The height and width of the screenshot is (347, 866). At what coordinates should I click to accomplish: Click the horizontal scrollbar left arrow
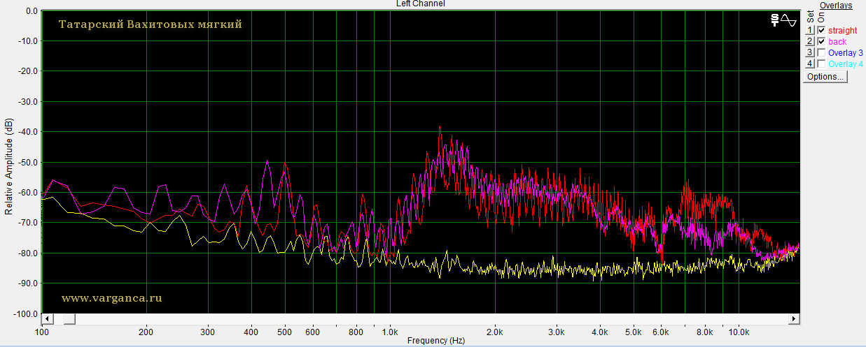coord(47,319)
